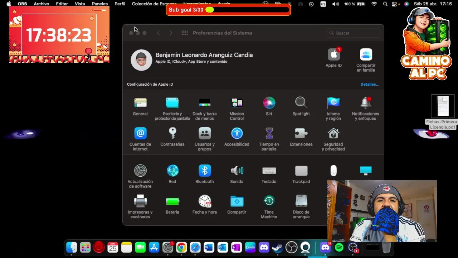
Task: Open the Paneles menu
Action: pos(99,4)
